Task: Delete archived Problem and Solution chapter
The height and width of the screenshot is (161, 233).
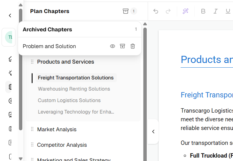Action: 133,46
